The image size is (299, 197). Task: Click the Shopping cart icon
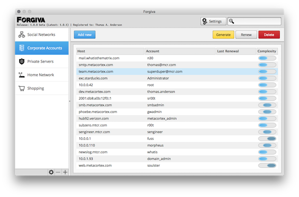[21, 88]
